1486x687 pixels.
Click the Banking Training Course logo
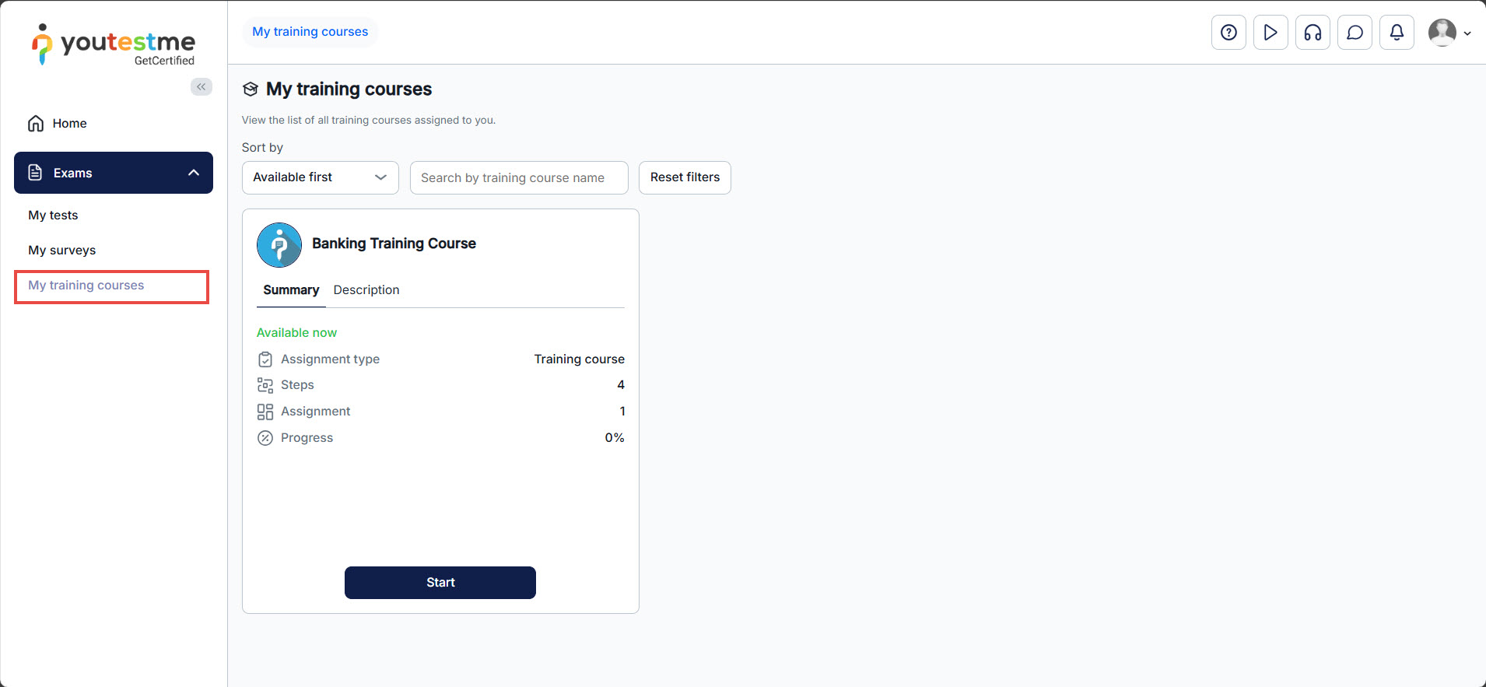[x=279, y=245]
